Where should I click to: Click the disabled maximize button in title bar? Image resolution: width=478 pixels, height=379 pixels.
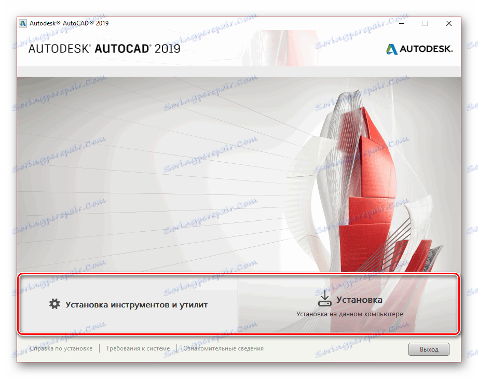point(425,23)
